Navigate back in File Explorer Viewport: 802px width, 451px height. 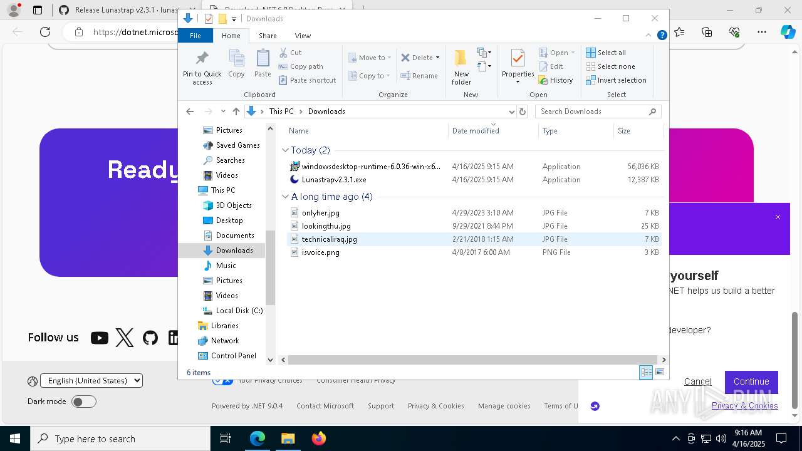click(x=190, y=111)
